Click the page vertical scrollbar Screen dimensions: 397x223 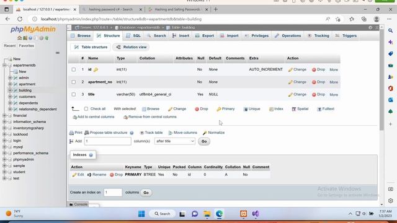click(382, 80)
